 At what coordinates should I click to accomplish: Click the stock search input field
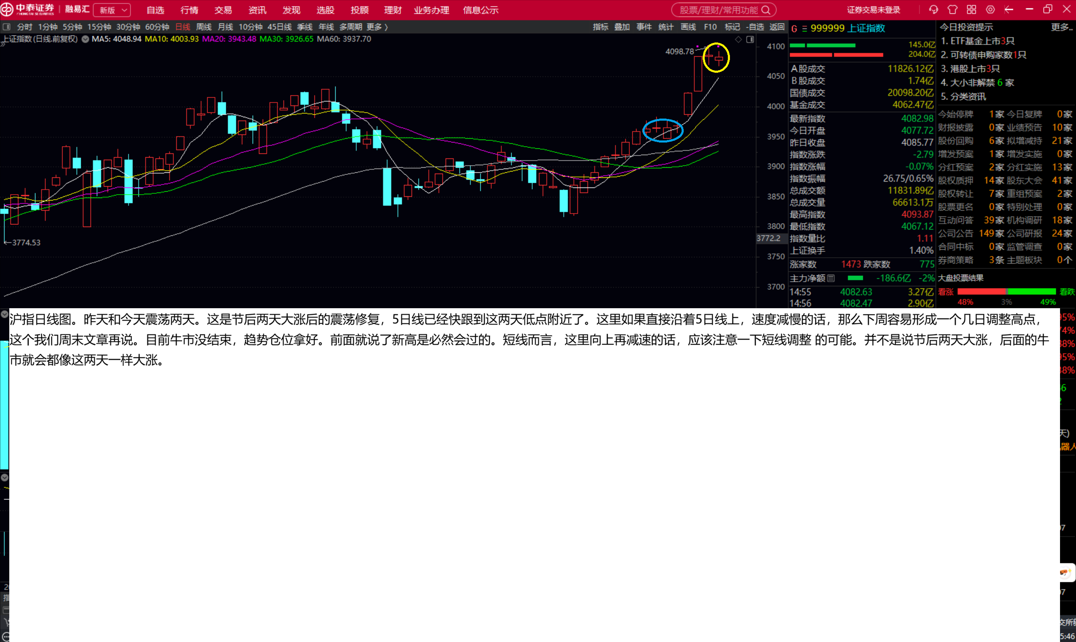(x=718, y=10)
